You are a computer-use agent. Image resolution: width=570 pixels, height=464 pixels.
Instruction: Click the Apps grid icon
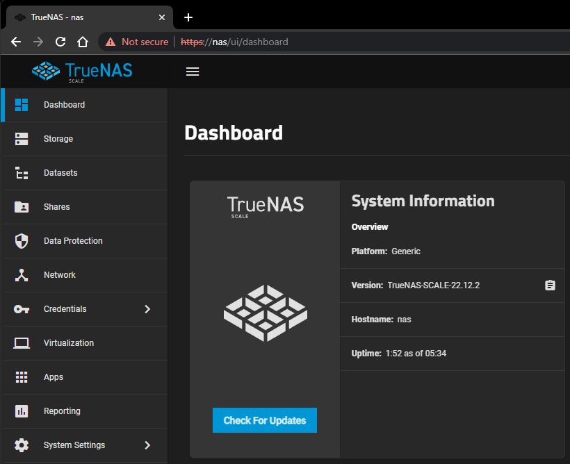pyautogui.click(x=22, y=377)
